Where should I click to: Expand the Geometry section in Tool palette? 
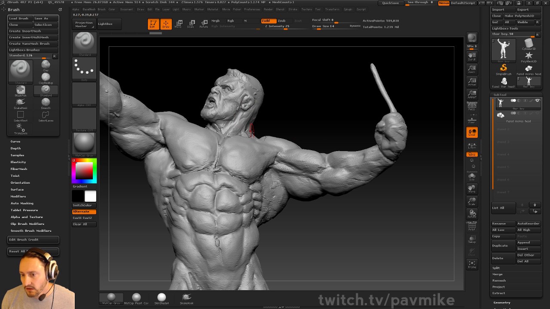point(502,303)
